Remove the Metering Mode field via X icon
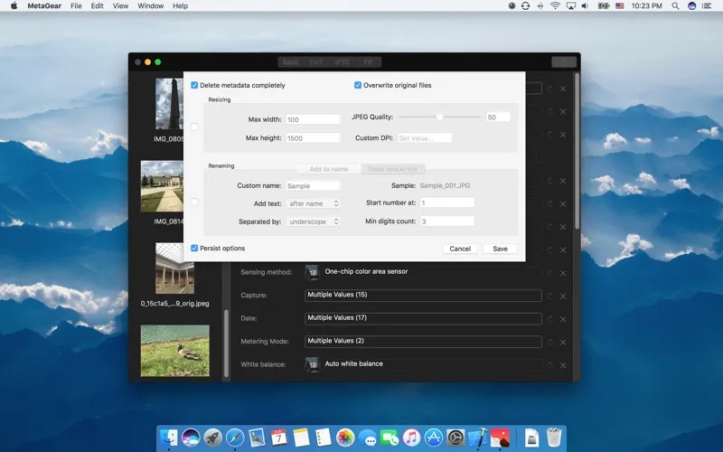Screen dimensions: 723x452 click(563, 343)
